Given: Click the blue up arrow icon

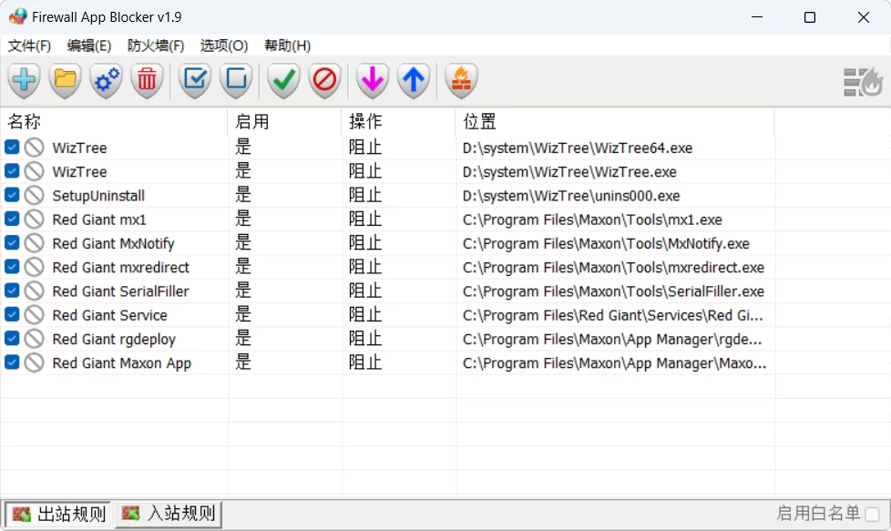Looking at the screenshot, I should pyautogui.click(x=413, y=80).
